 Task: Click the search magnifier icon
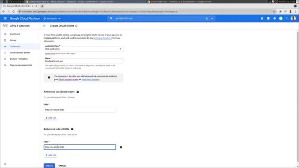[111, 18]
